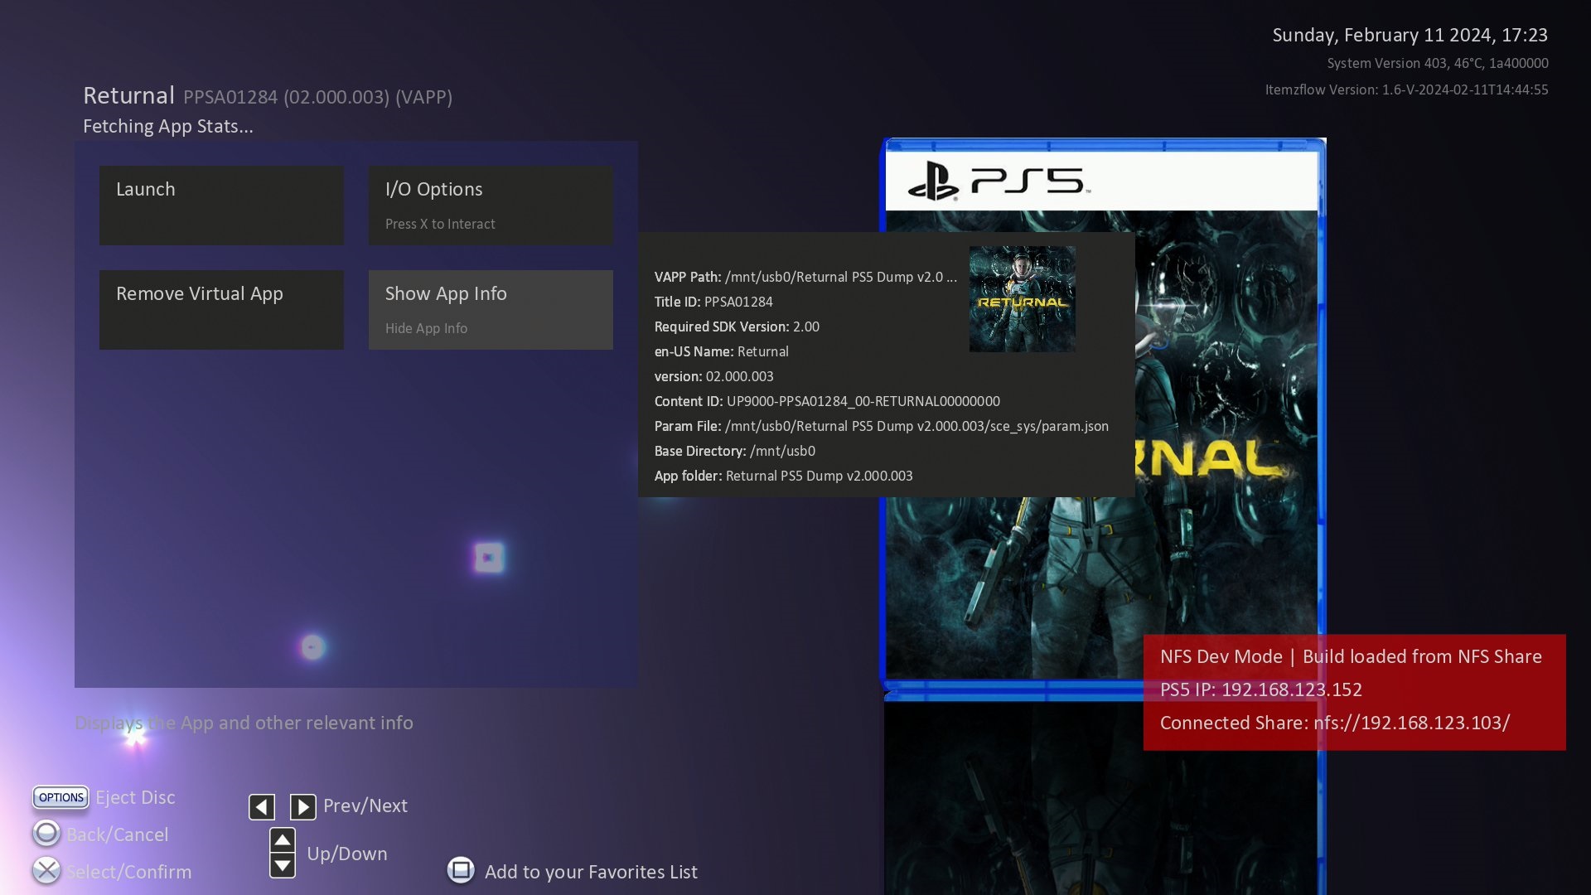Click the Prev/Next label
Screen dimensions: 1591x895
(x=365, y=805)
